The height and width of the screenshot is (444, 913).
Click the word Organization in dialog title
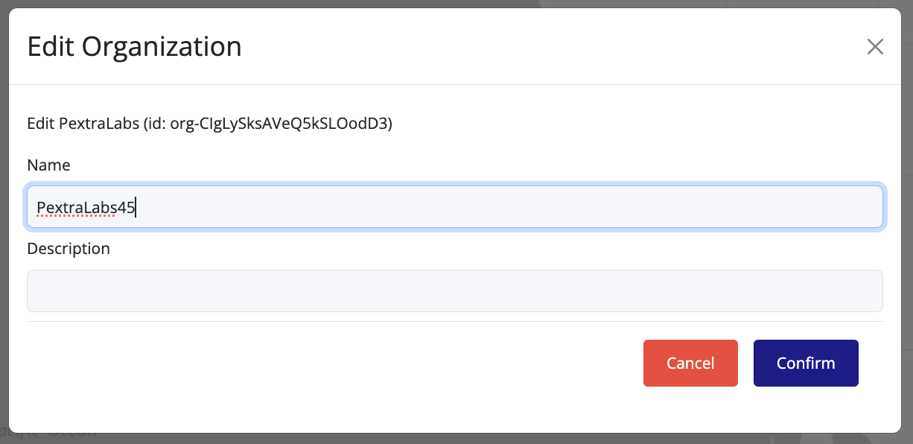point(162,46)
